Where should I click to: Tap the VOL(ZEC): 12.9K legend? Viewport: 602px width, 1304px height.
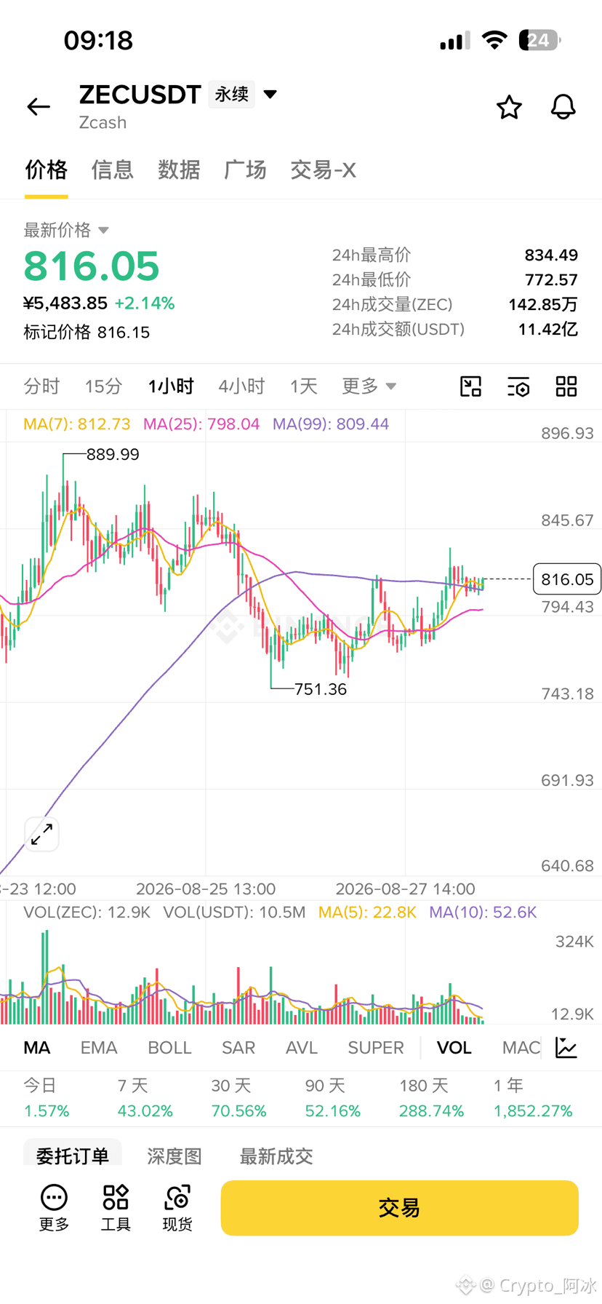point(87,913)
